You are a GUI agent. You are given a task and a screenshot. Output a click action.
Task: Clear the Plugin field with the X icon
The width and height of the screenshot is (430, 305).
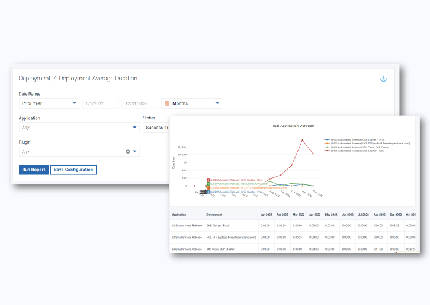128,152
